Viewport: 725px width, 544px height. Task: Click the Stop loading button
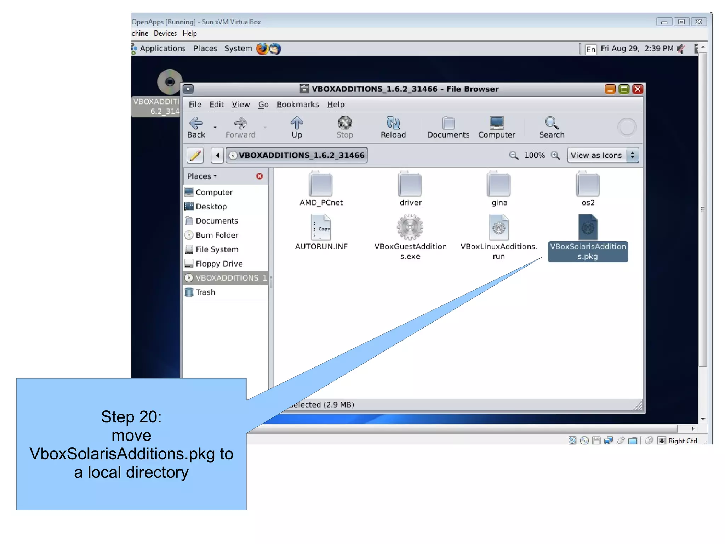[344, 128]
